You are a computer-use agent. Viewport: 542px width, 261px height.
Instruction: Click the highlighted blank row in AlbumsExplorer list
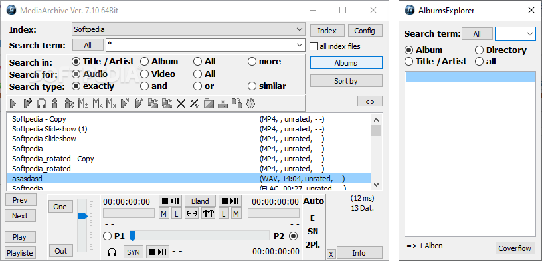470,77
